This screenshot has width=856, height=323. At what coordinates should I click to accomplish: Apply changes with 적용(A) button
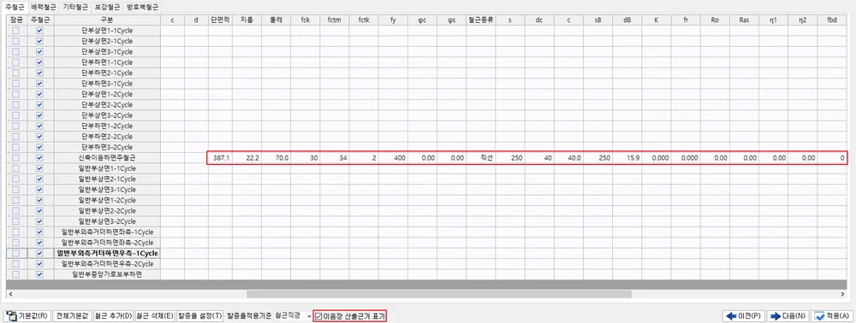(832, 316)
